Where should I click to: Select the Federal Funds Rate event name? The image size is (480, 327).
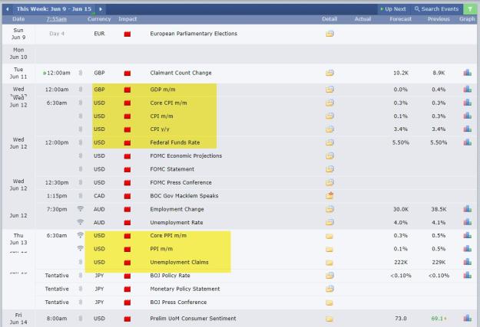(x=175, y=142)
